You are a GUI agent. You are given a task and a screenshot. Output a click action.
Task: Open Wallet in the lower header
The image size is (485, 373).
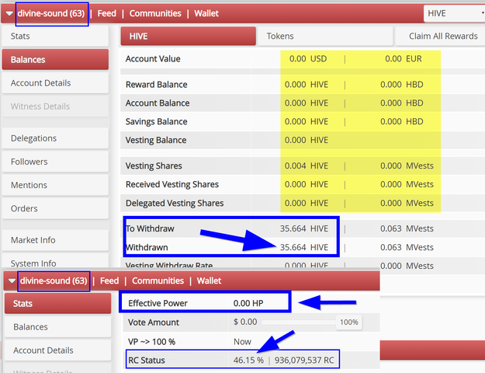(x=209, y=281)
